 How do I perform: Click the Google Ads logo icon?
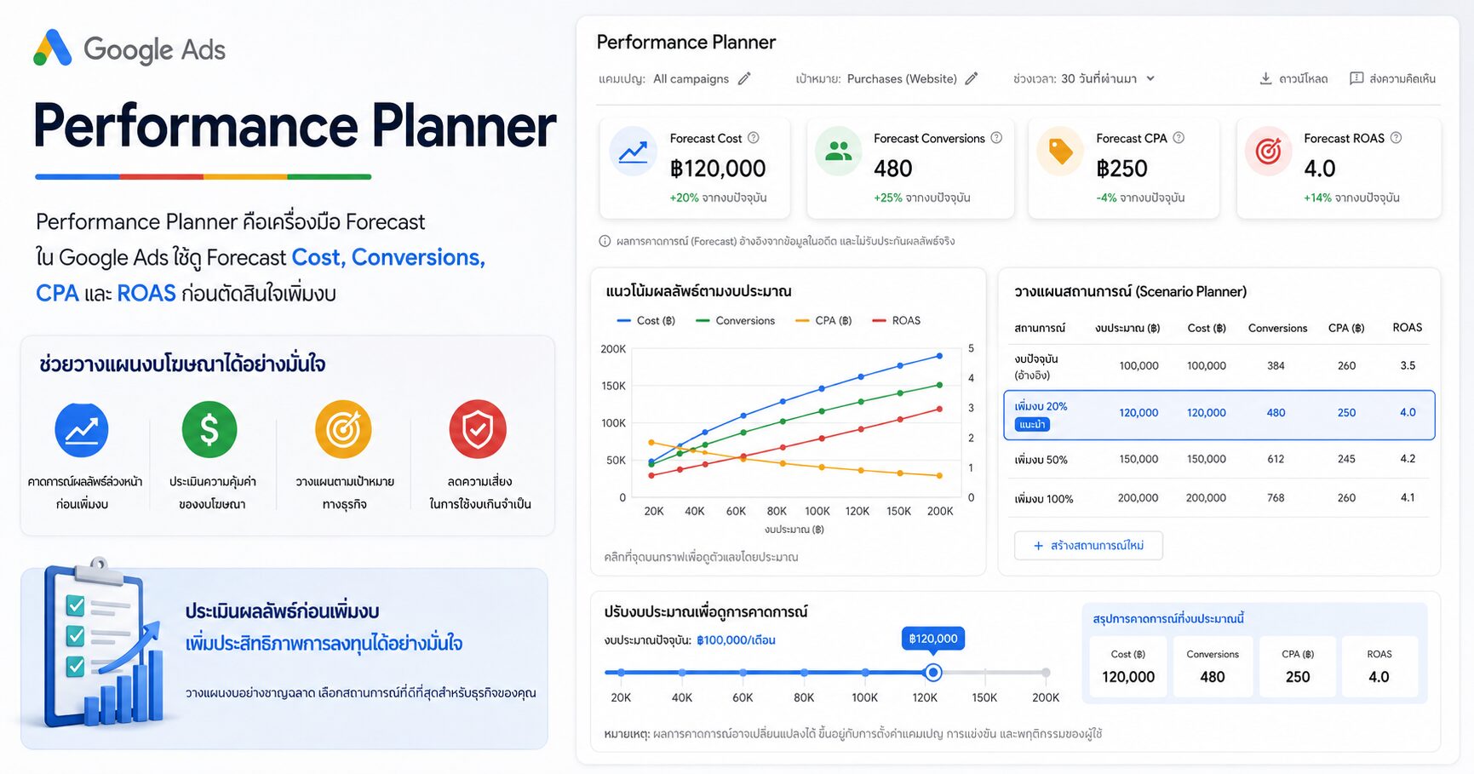pos(52,48)
